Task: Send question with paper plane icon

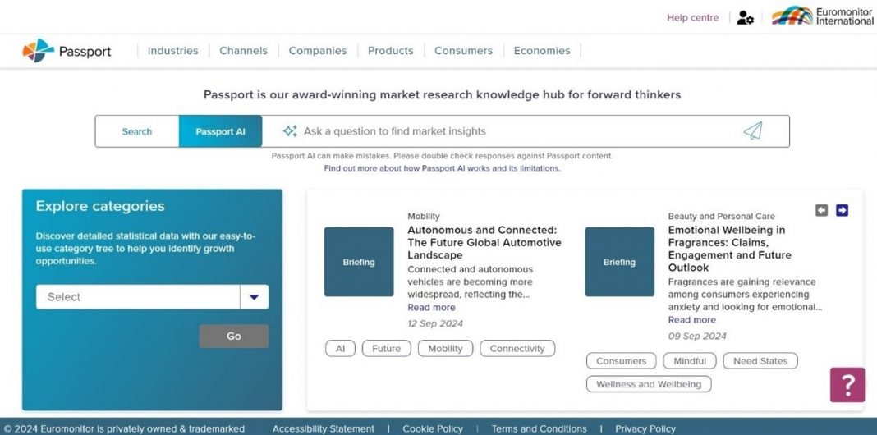Action: [x=753, y=131]
